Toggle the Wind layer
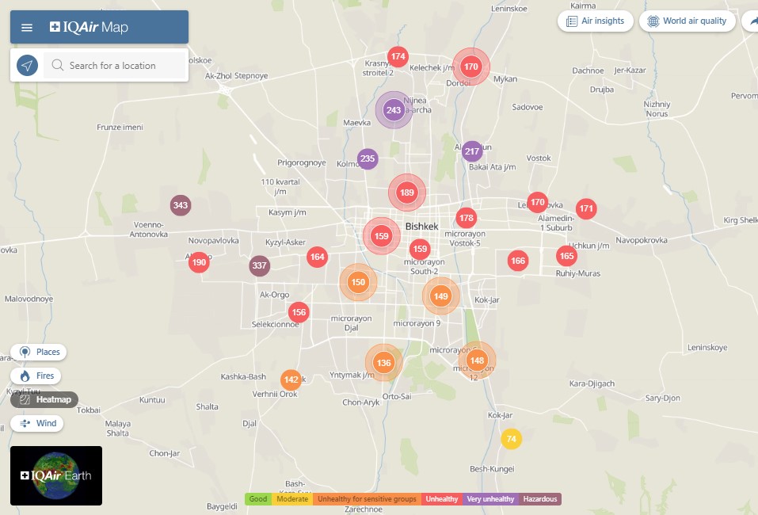Viewport: 758px width, 515px height. (37, 423)
